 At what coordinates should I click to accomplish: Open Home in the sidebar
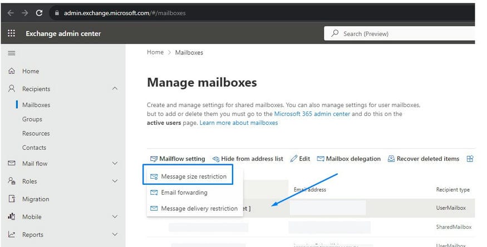point(31,71)
